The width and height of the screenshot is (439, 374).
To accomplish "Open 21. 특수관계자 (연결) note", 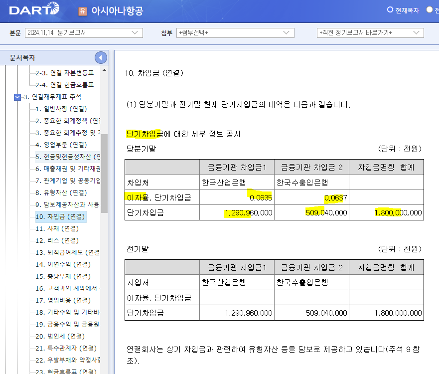I will 66,348.
